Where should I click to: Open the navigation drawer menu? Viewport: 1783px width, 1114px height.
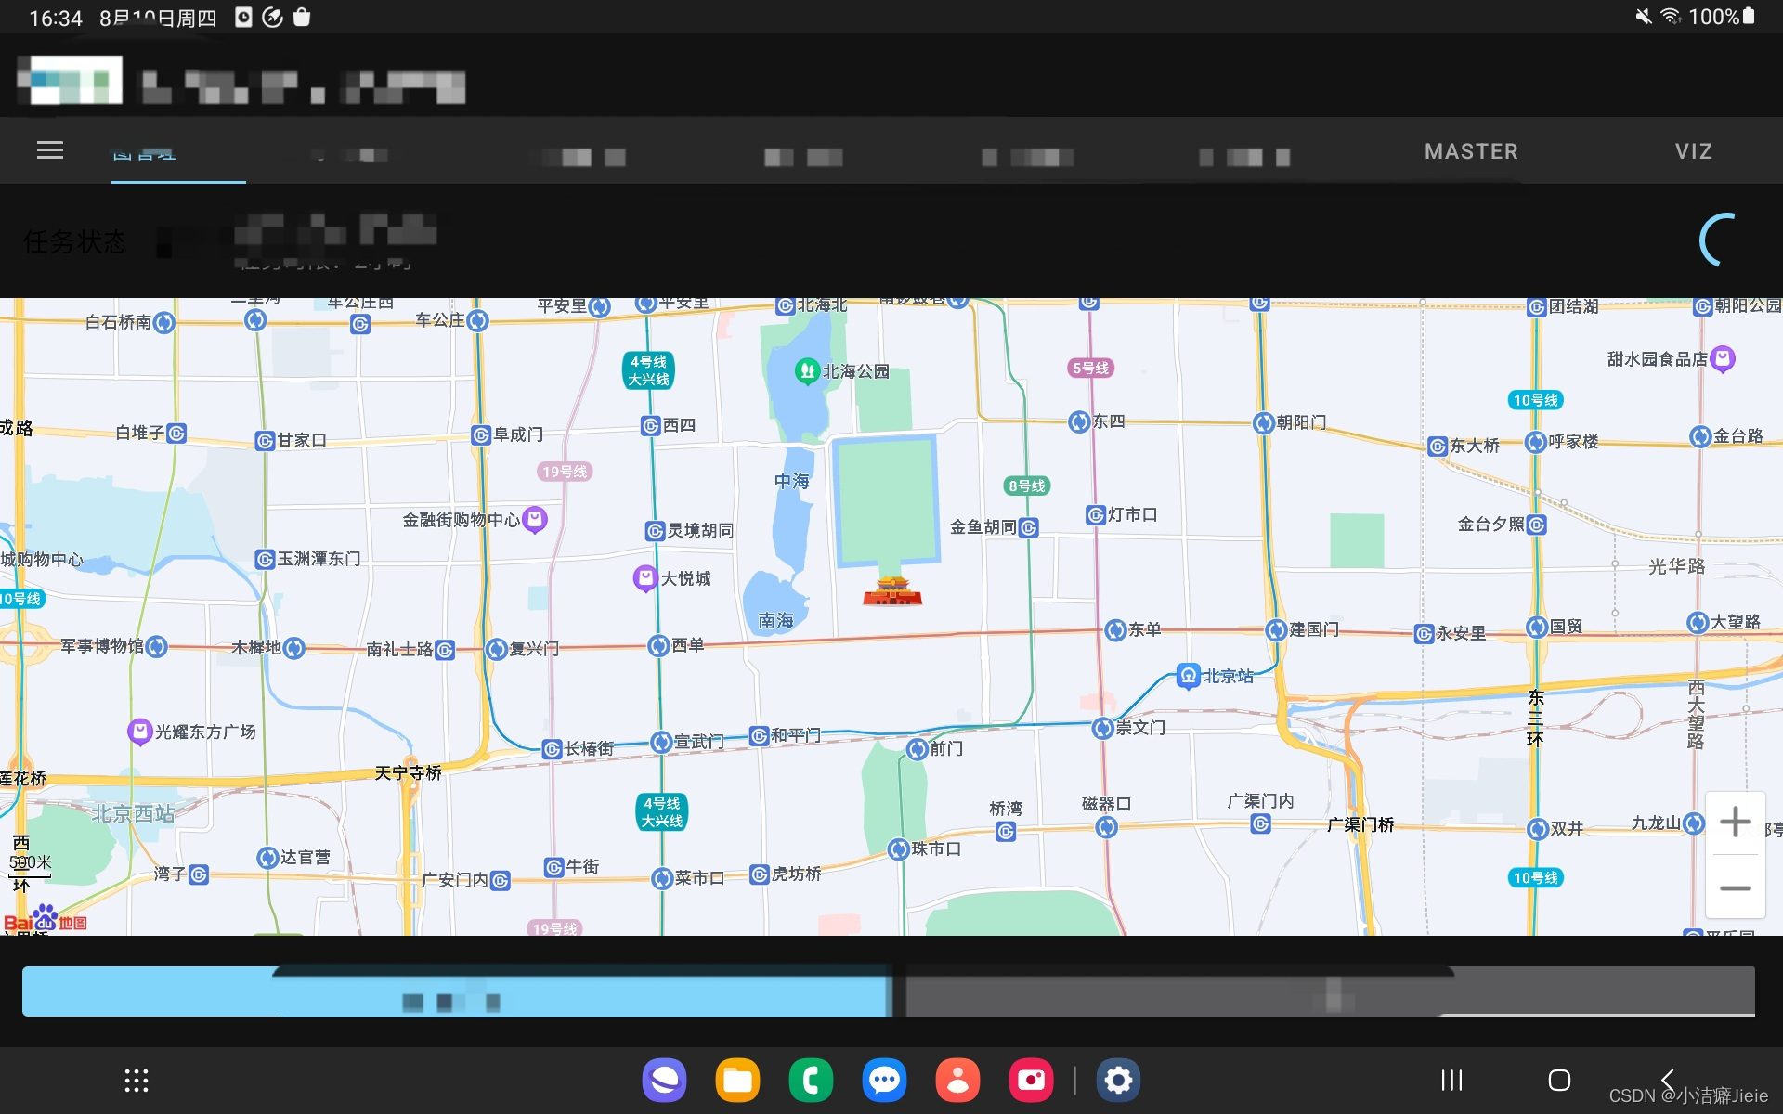pos(49,150)
